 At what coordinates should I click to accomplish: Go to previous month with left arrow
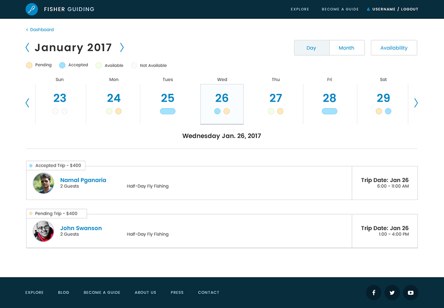point(27,48)
